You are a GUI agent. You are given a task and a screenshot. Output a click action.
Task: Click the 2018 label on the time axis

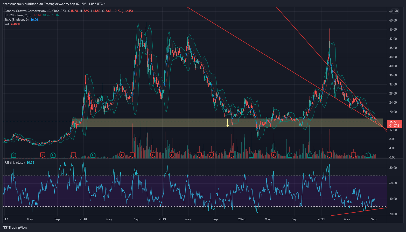pyautogui.click(x=83, y=219)
